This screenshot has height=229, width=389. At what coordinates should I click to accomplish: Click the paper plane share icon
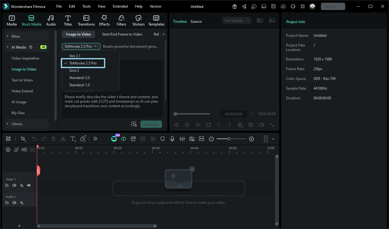pos(244,6)
